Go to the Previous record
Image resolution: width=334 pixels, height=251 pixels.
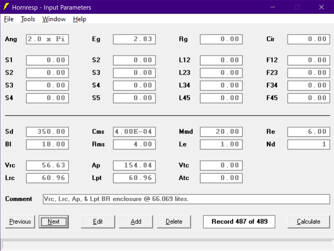click(x=20, y=222)
